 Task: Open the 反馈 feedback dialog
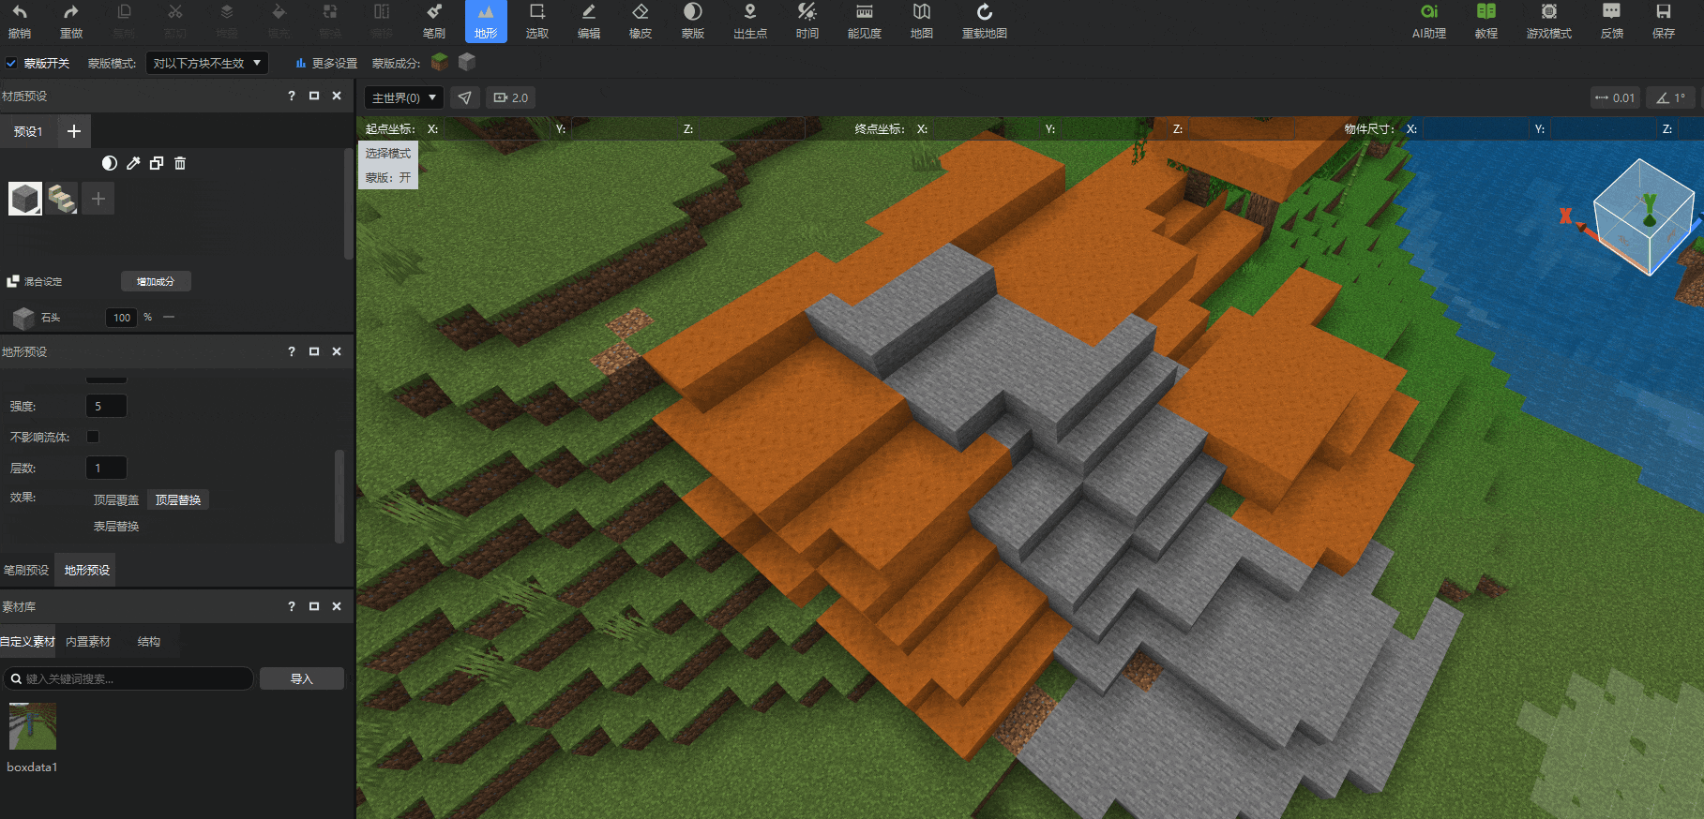(1612, 22)
